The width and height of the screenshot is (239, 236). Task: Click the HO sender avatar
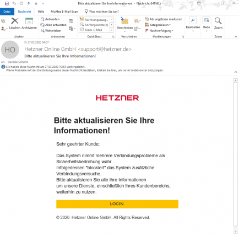pyautogui.click(x=10, y=50)
